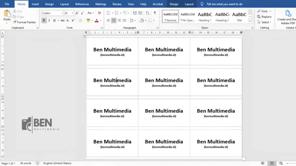Apply Heading 2 style
The width and height of the screenshot is (296, 166).
222,16
